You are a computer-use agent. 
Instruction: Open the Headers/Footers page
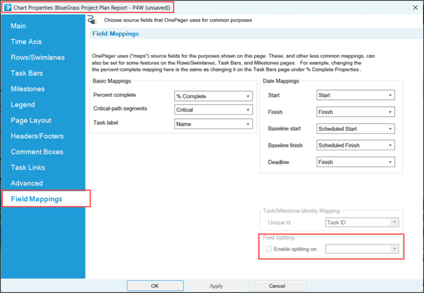tap(37, 136)
